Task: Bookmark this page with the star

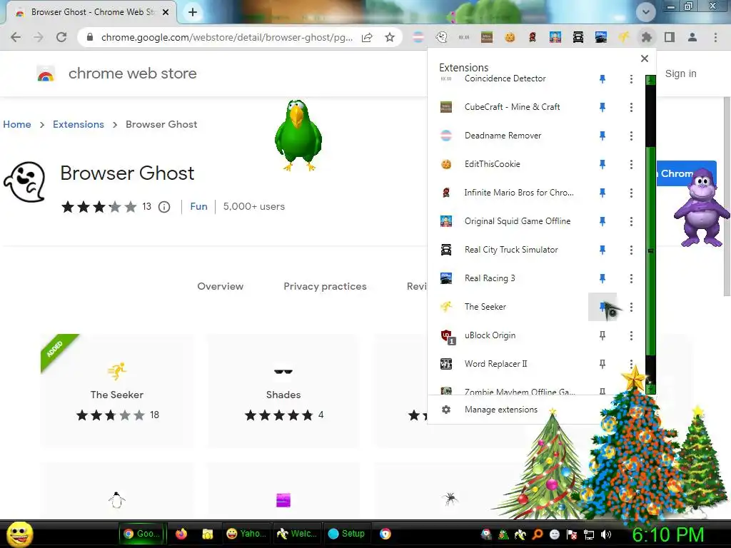Action: 390,37
